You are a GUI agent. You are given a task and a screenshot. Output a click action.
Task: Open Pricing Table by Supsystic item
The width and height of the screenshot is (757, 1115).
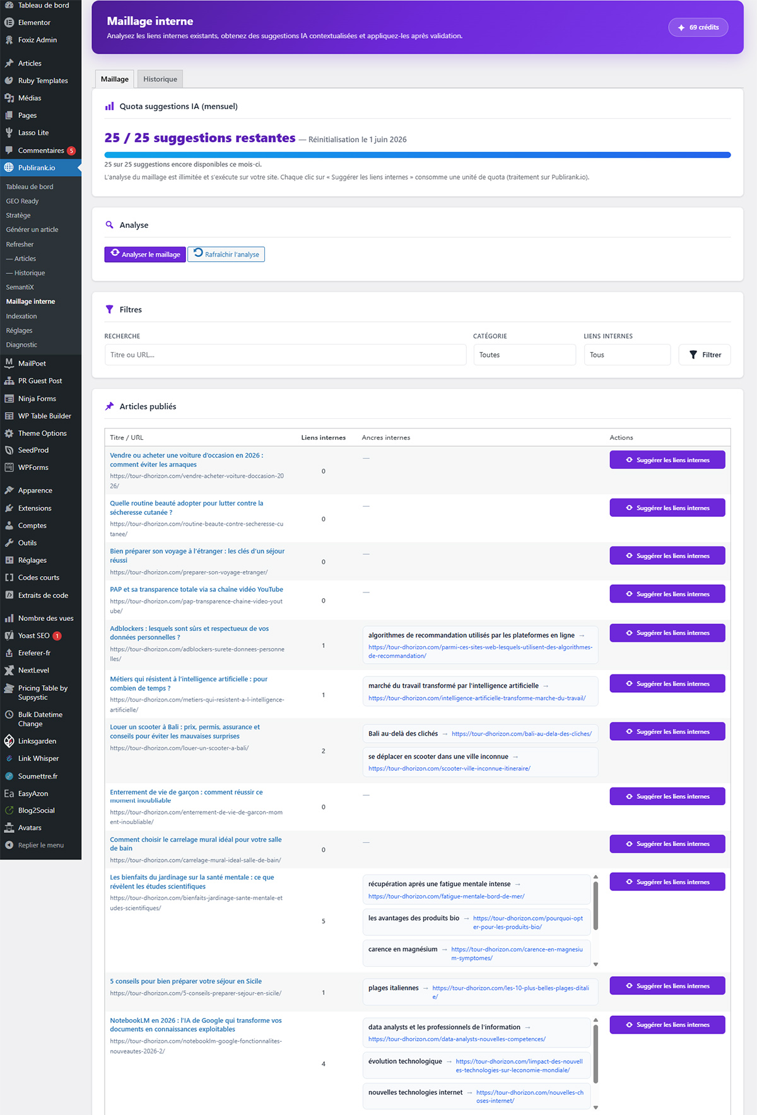click(x=40, y=693)
